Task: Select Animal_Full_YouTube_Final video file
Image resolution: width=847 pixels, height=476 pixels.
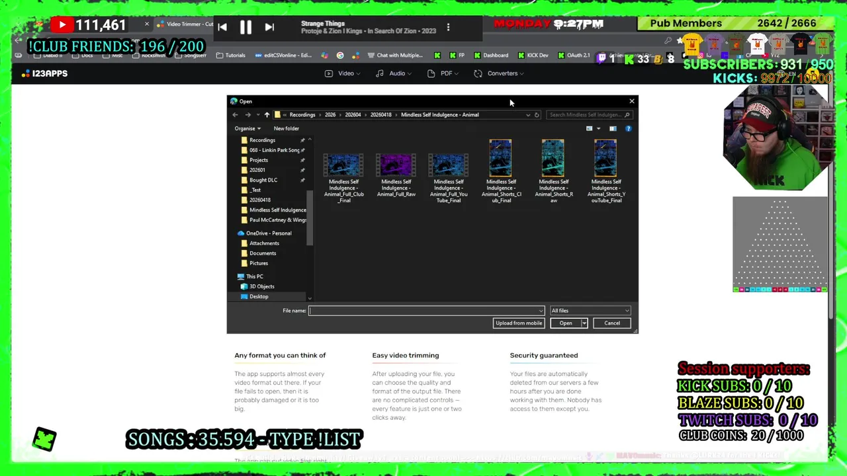Action: pos(449,177)
